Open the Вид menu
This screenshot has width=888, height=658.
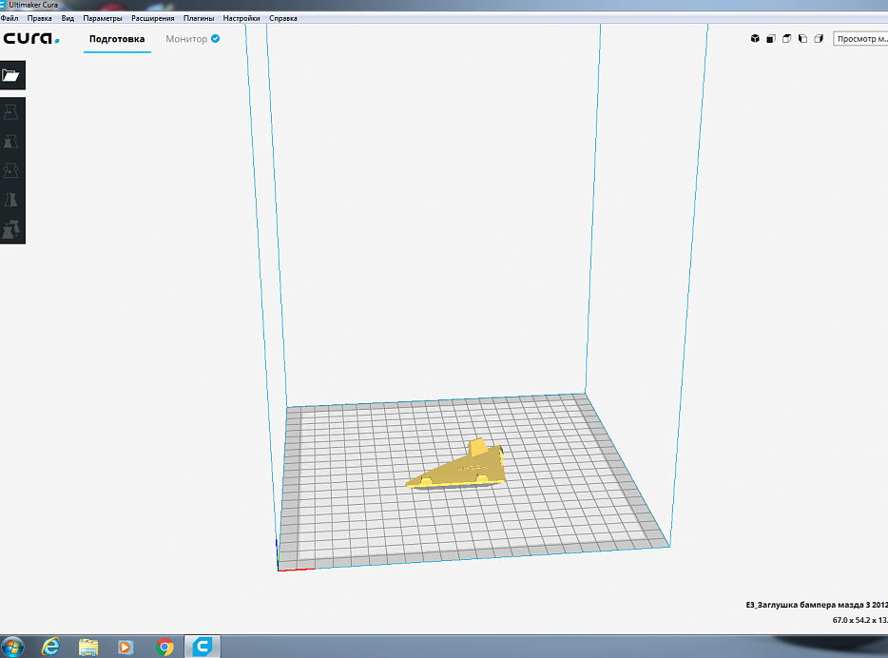pyautogui.click(x=68, y=18)
